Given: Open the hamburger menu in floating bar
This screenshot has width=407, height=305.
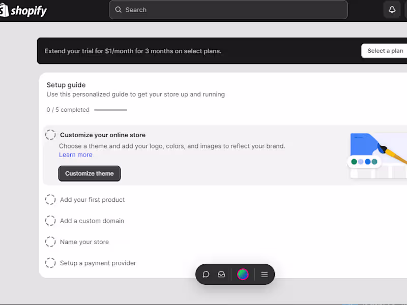Looking at the screenshot, I should tap(265, 274).
